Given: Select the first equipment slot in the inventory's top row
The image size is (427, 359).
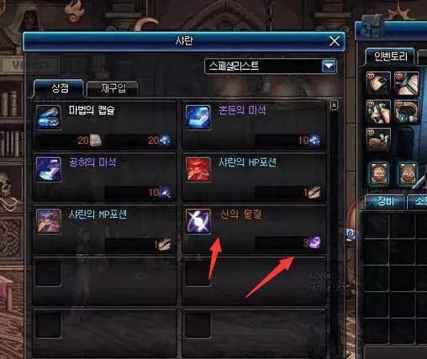Looking at the screenshot, I should click(378, 83).
